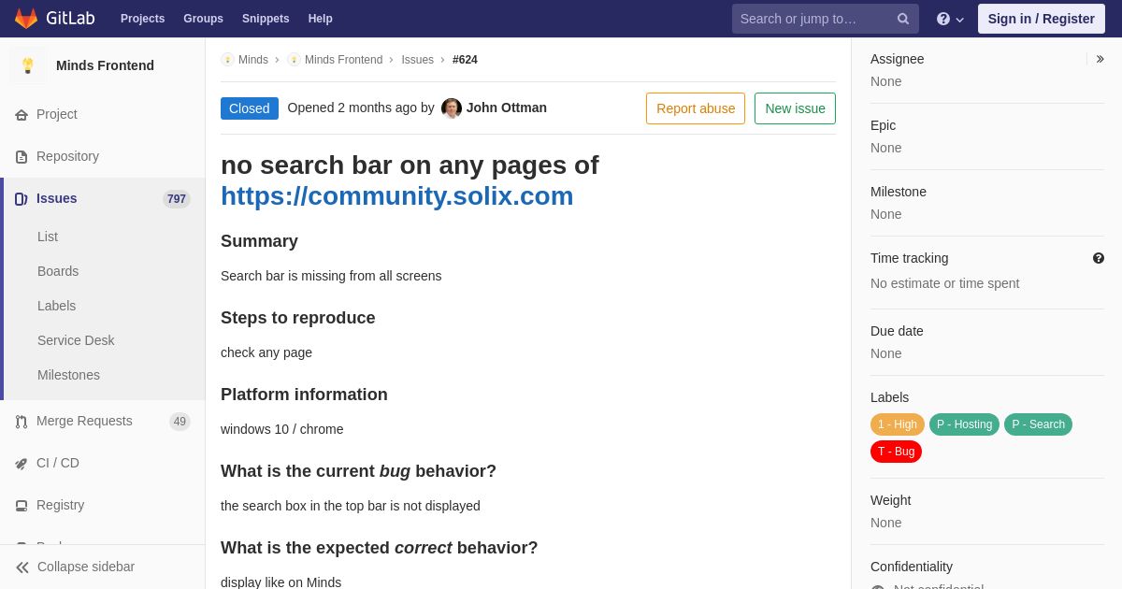
Task: Click the Minds Frontend breadcrumb avatar icon
Action: (x=294, y=60)
